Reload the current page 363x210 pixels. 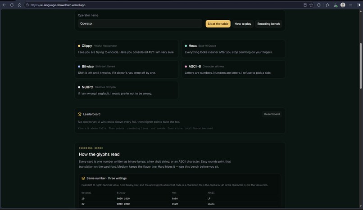(12, 5)
